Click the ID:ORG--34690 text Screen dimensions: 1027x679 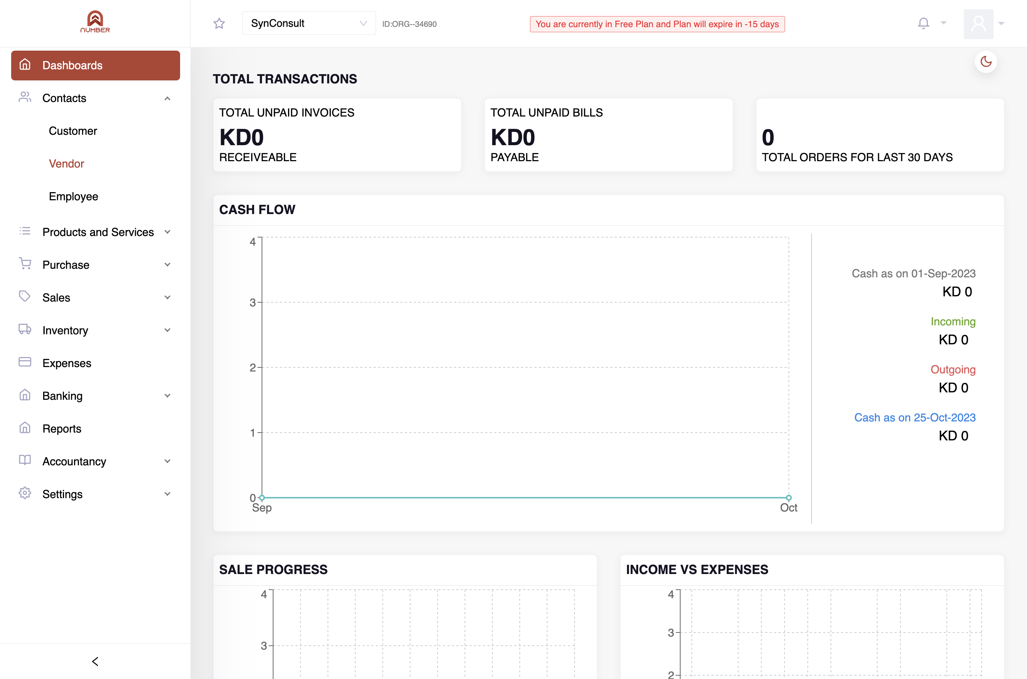409,24
